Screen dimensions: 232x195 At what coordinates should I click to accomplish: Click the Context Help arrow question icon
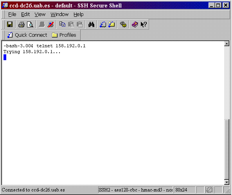[x=144, y=24]
